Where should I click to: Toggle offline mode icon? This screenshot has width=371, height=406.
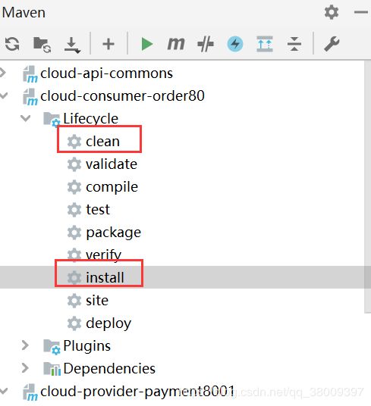[x=206, y=44]
